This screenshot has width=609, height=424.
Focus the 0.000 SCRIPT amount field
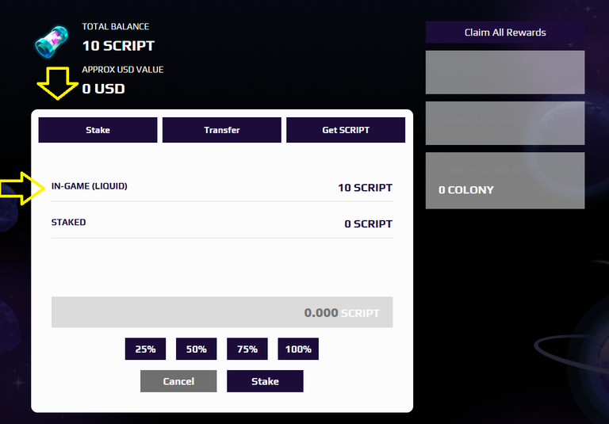coord(222,312)
